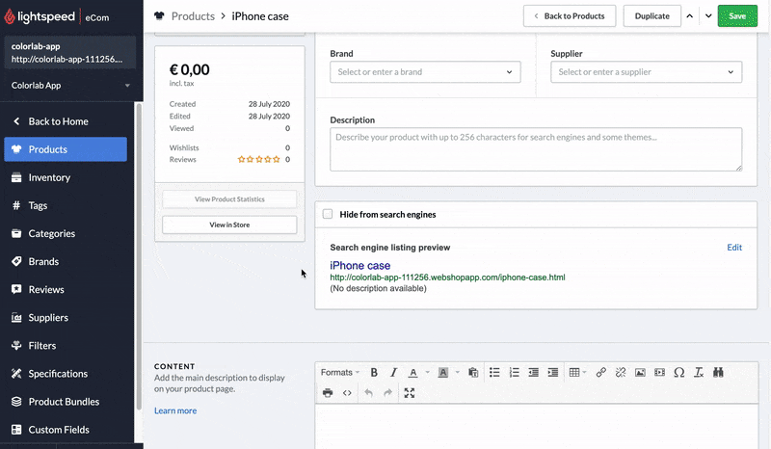Viewport: 771px width, 449px height.
Task: Insert a bullet list
Action: [x=494, y=372]
